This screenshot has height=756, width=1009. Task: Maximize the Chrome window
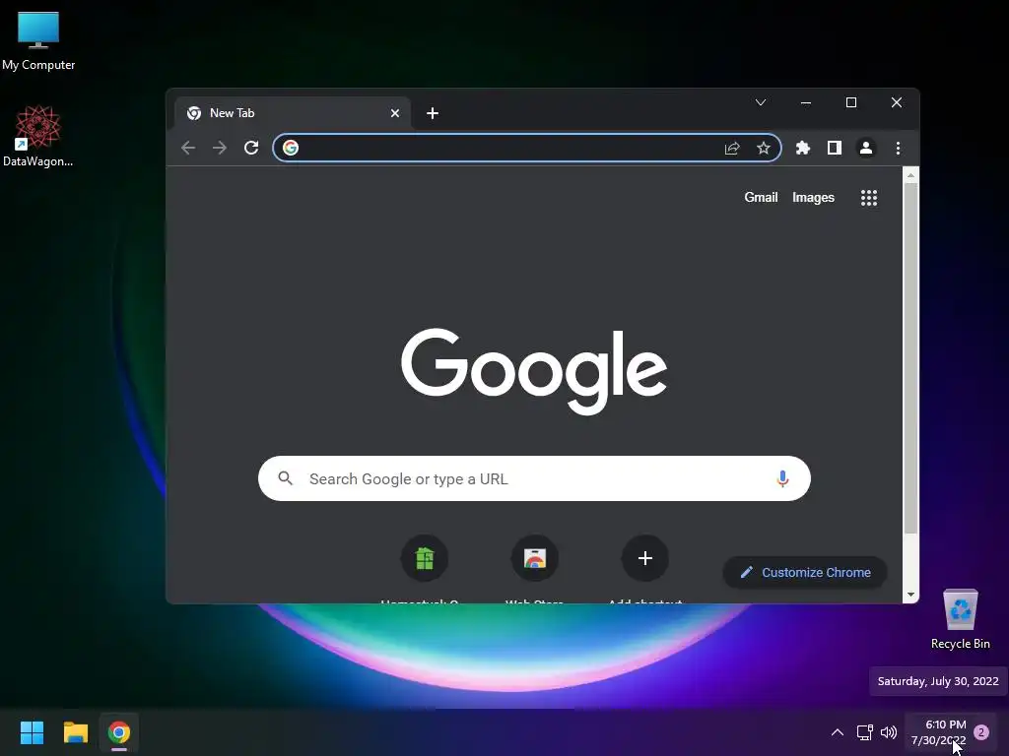(850, 102)
